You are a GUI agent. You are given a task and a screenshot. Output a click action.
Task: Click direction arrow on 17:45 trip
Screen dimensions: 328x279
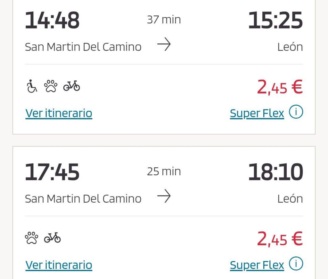pos(164,197)
